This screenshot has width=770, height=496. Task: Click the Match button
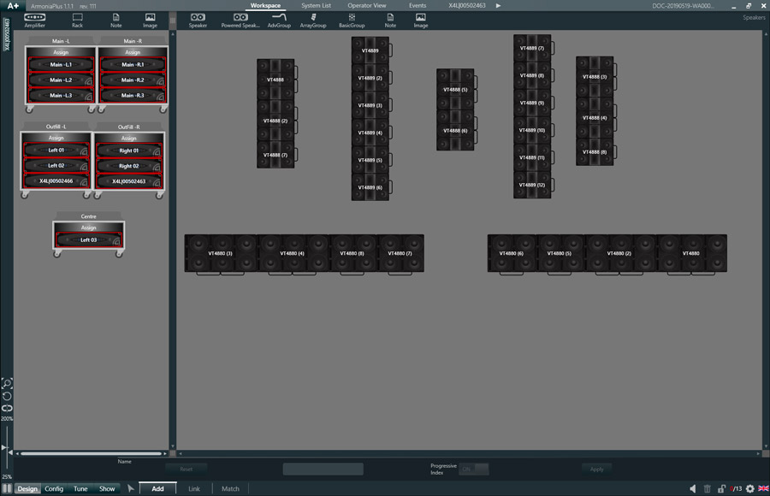tap(230, 488)
